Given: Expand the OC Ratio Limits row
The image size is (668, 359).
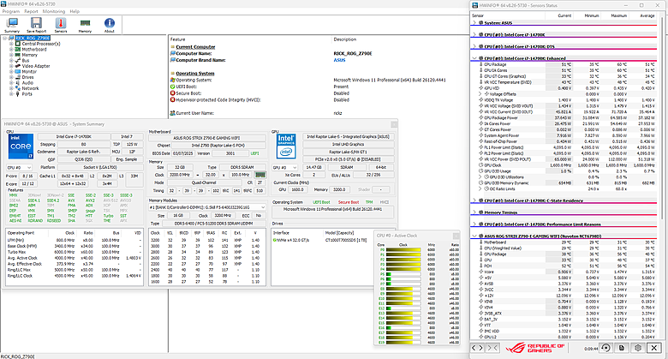Looking at the screenshot, I should coord(481,188).
